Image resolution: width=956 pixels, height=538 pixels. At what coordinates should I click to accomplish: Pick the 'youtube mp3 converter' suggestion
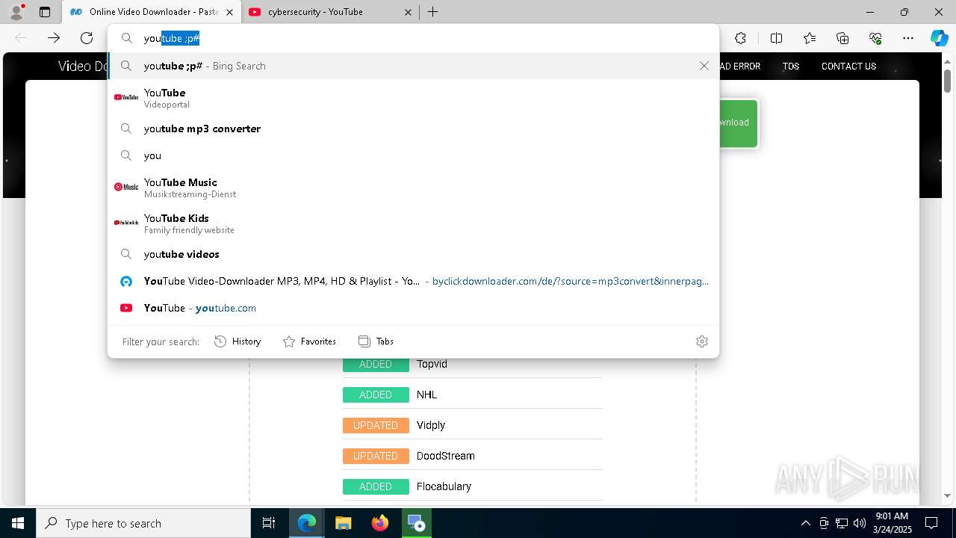pyautogui.click(x=413, y=129)
